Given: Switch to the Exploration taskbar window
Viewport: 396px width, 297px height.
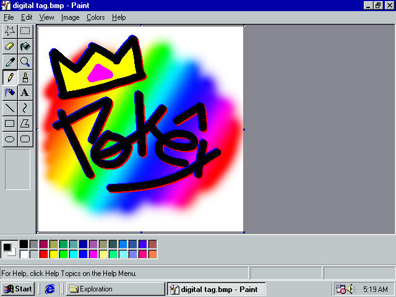Looking at the screenshot, I should [x=114, y=289].
